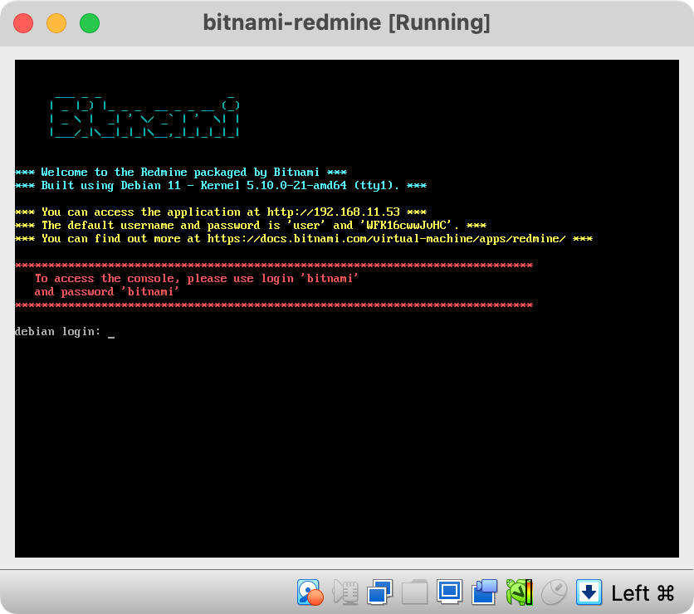This screenshot has height=614, width=694.
Task: Open the shared folders indicator icon
Action: coord(415,592)
